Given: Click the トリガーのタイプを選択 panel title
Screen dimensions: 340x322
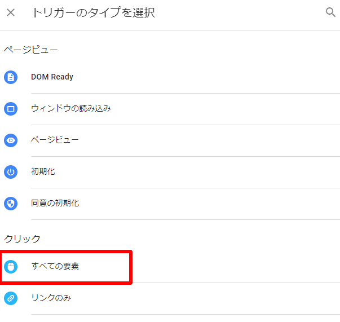Looking at the screenshot, I should pos(93,13).
